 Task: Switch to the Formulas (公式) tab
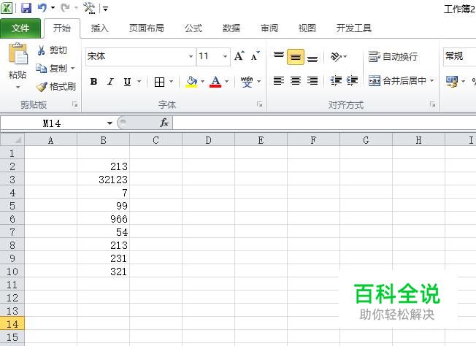pyautogui.click(x=193, y=28)
